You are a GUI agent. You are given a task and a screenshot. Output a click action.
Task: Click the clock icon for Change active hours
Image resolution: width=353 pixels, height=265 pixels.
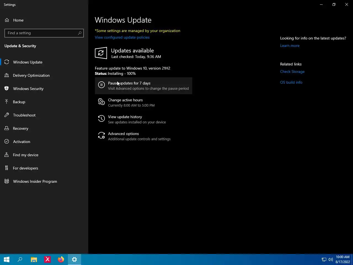point(101,102)
